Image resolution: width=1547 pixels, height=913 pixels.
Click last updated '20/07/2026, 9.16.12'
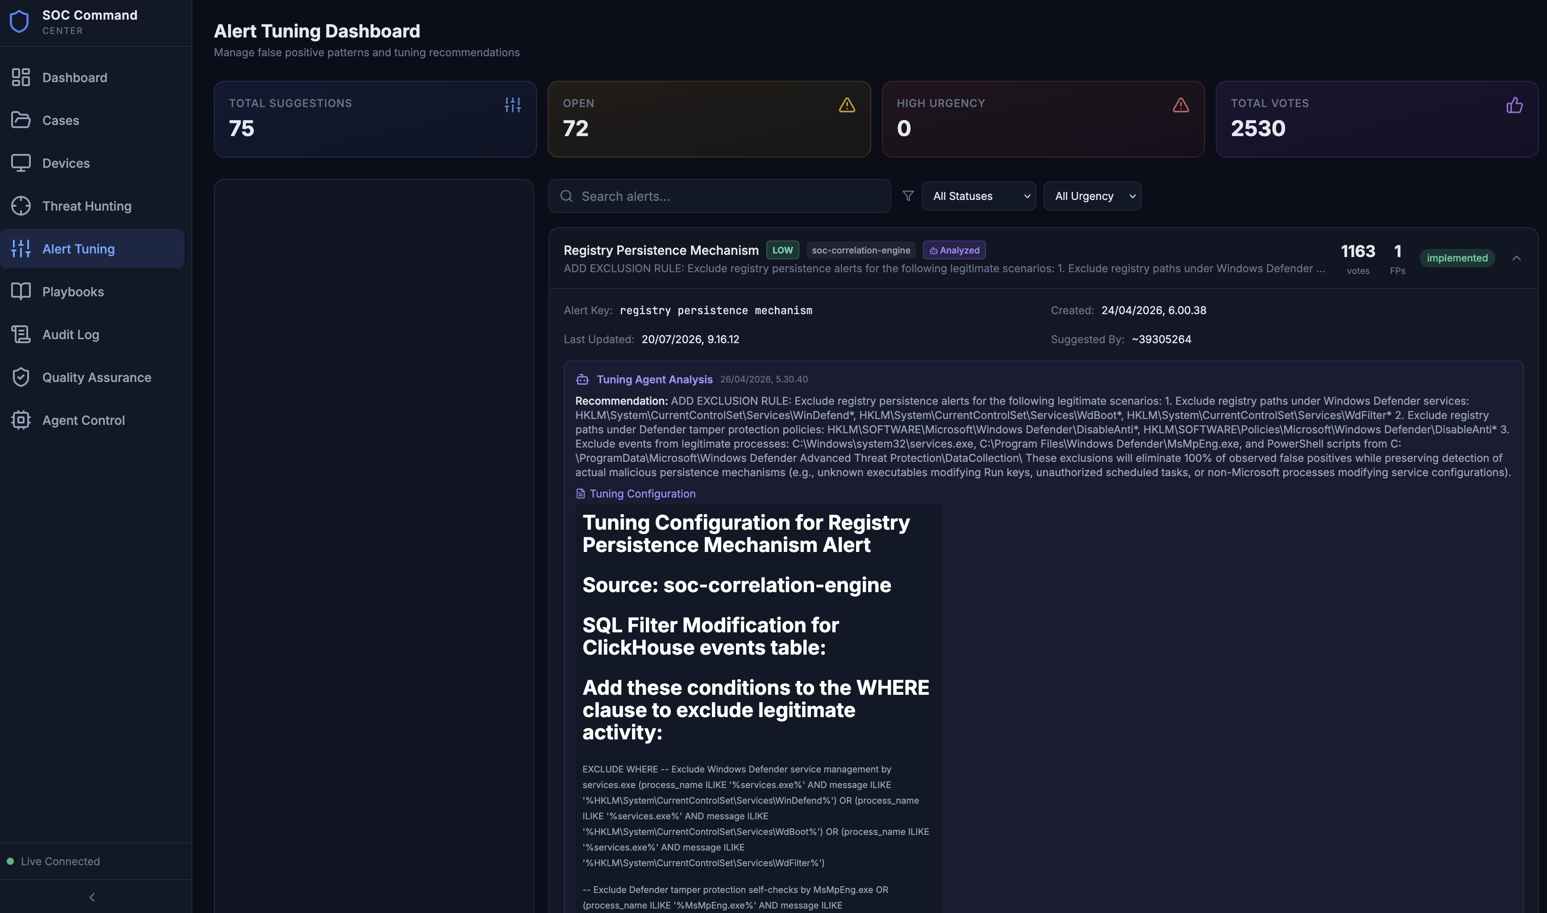(x=690, y=339)
